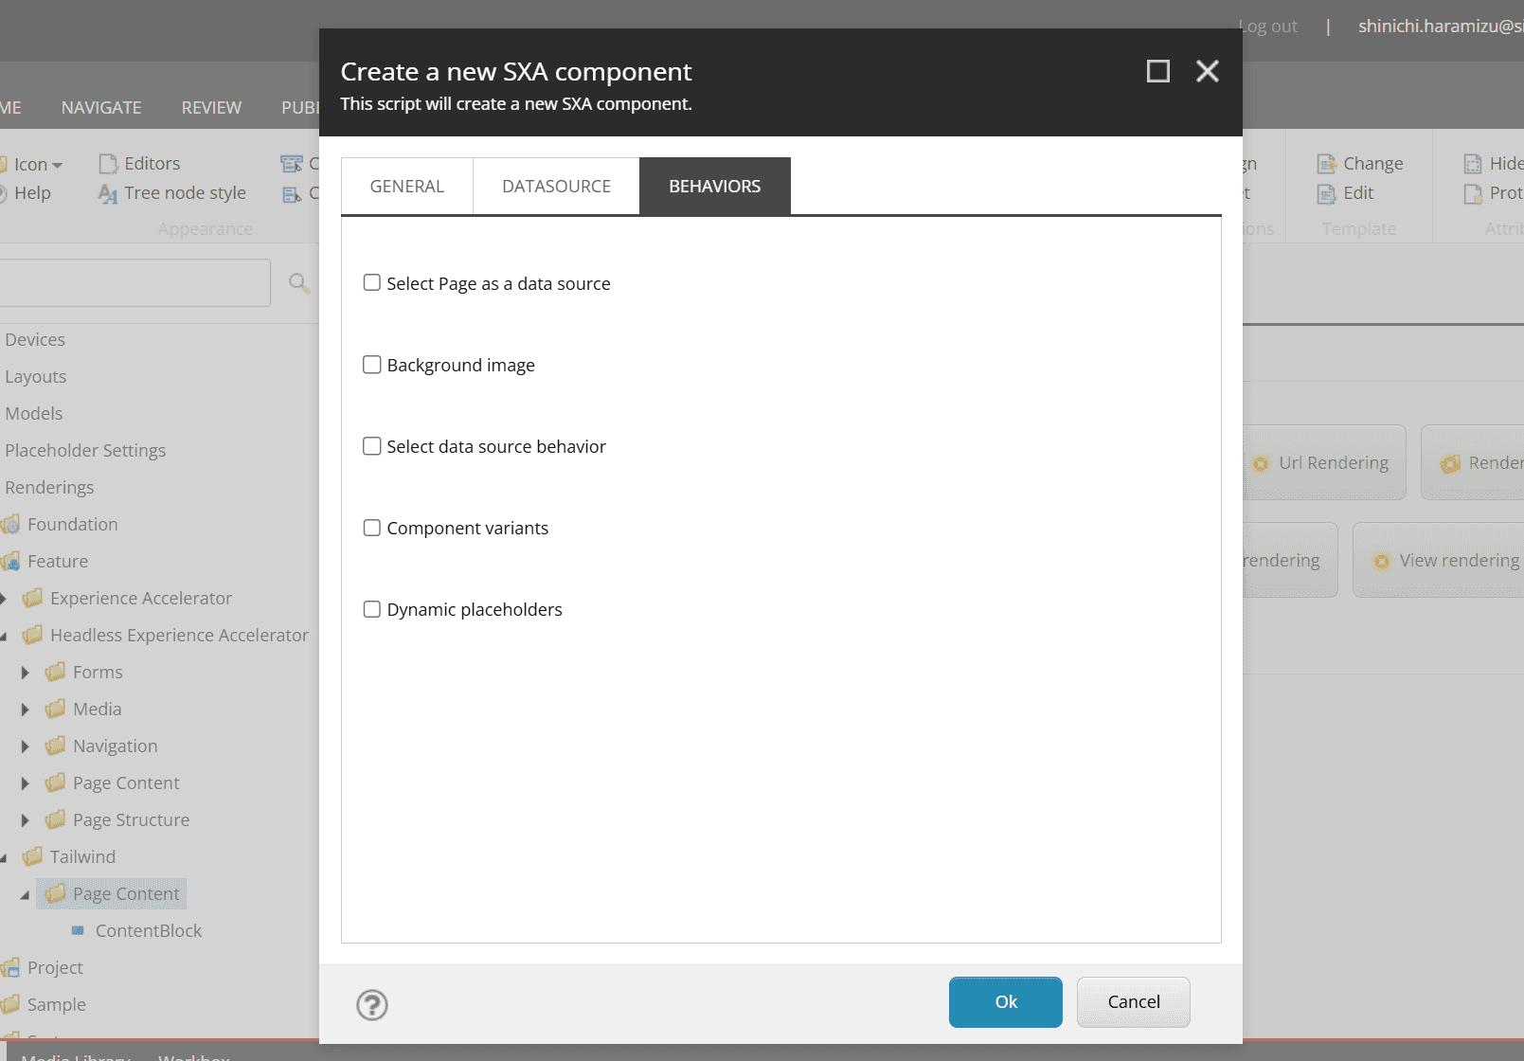This screenshot has width=1524, height=1061.
Task: Click the help question mark icon
Action: coord(371,1004)
